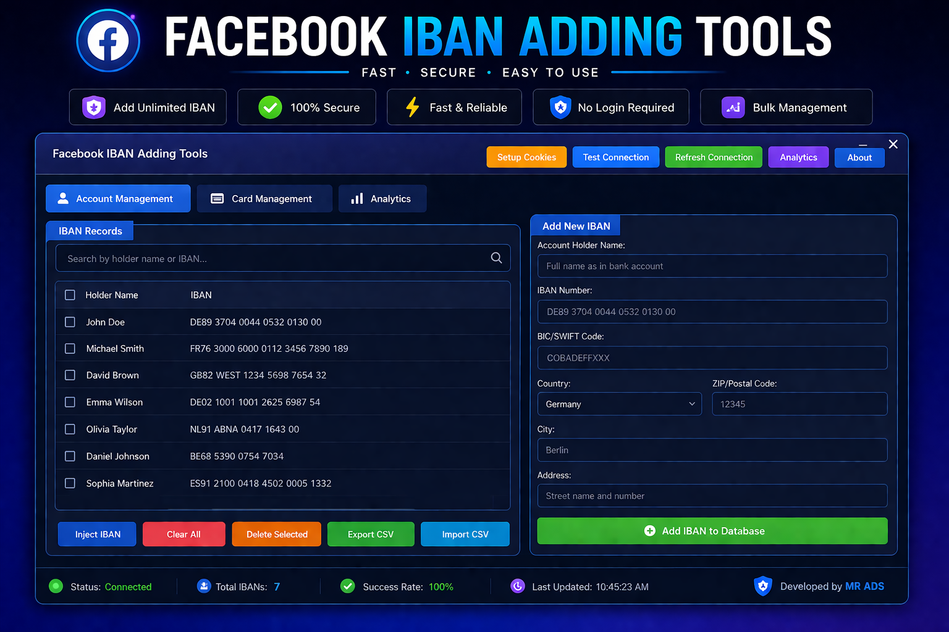Click the search magnifier icon in IBAN Records
Viewport: 949px width, 632px height.
coord(496,258)
